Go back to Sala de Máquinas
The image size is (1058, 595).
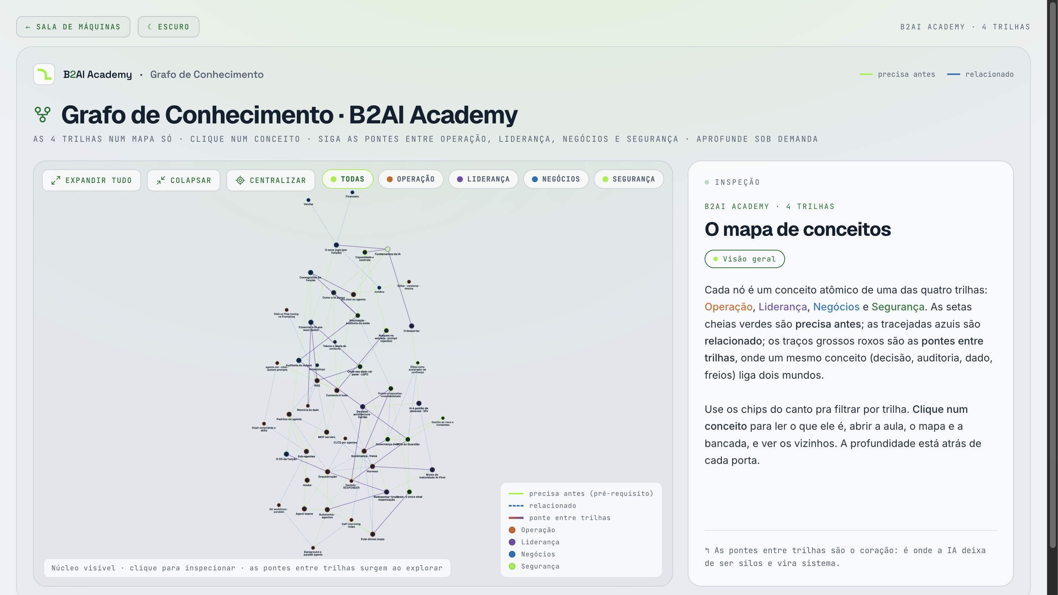pos(73,27)
